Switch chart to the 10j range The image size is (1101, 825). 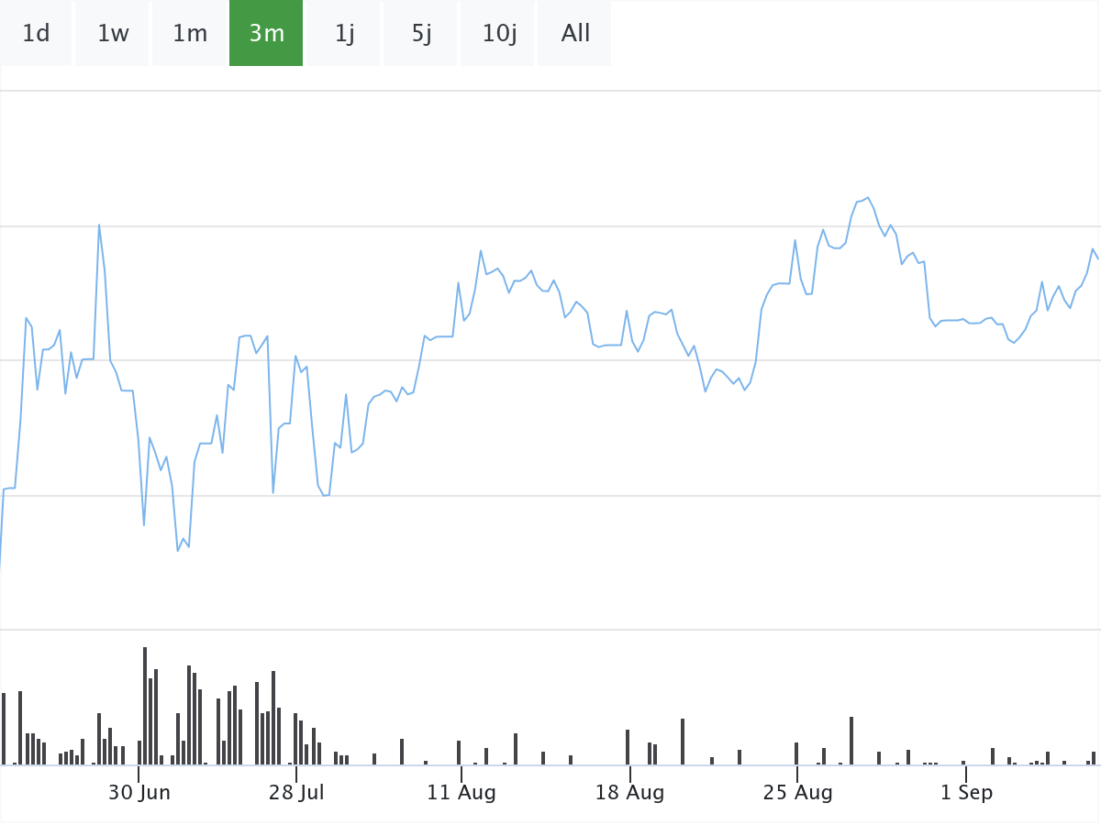(499, 34)
